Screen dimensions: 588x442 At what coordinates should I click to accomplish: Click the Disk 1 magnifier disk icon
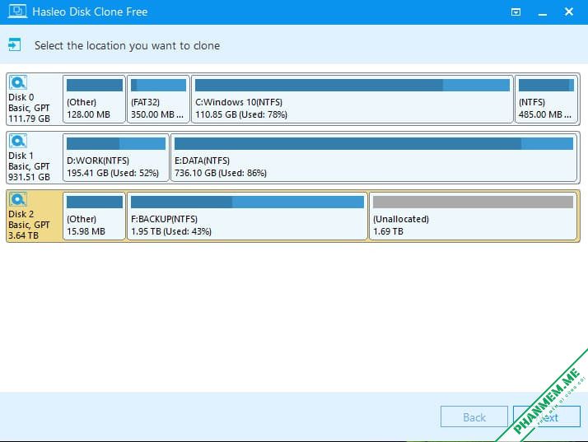[17, 141]
